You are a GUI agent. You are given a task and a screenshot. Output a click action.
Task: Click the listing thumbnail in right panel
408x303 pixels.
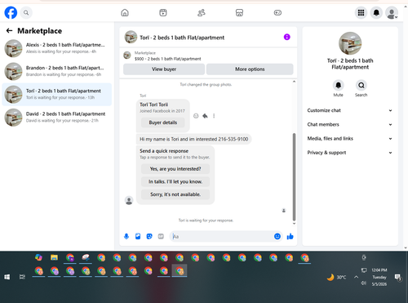tap(350, 43)
